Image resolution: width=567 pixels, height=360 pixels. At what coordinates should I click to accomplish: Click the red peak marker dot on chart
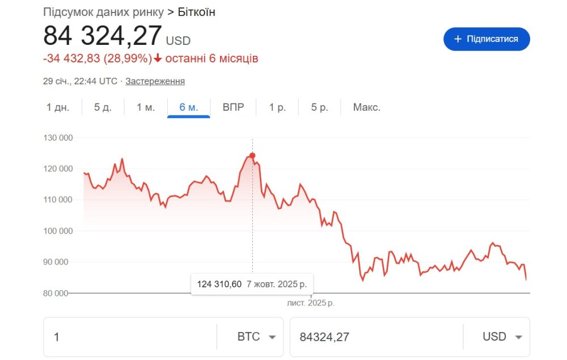252,156
